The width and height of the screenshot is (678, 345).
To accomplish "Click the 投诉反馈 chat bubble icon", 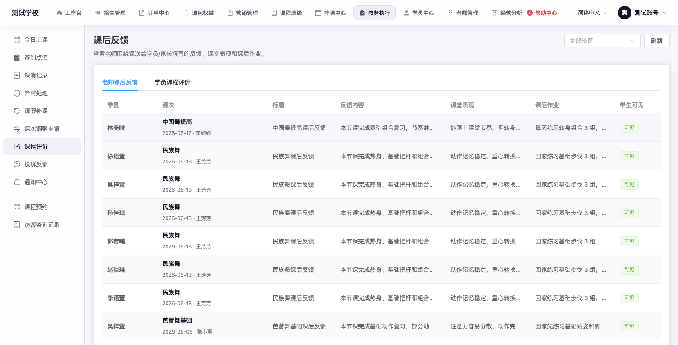I will tap(17, 164).
